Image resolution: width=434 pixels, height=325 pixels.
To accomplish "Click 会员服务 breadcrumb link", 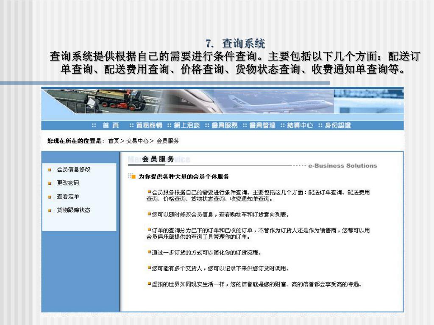I will point(168,141).
